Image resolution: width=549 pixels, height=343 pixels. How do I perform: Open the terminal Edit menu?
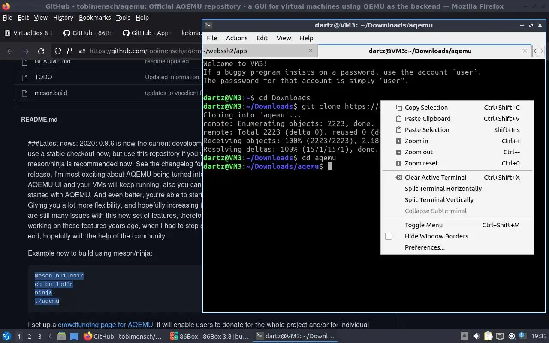pos(262,38)
